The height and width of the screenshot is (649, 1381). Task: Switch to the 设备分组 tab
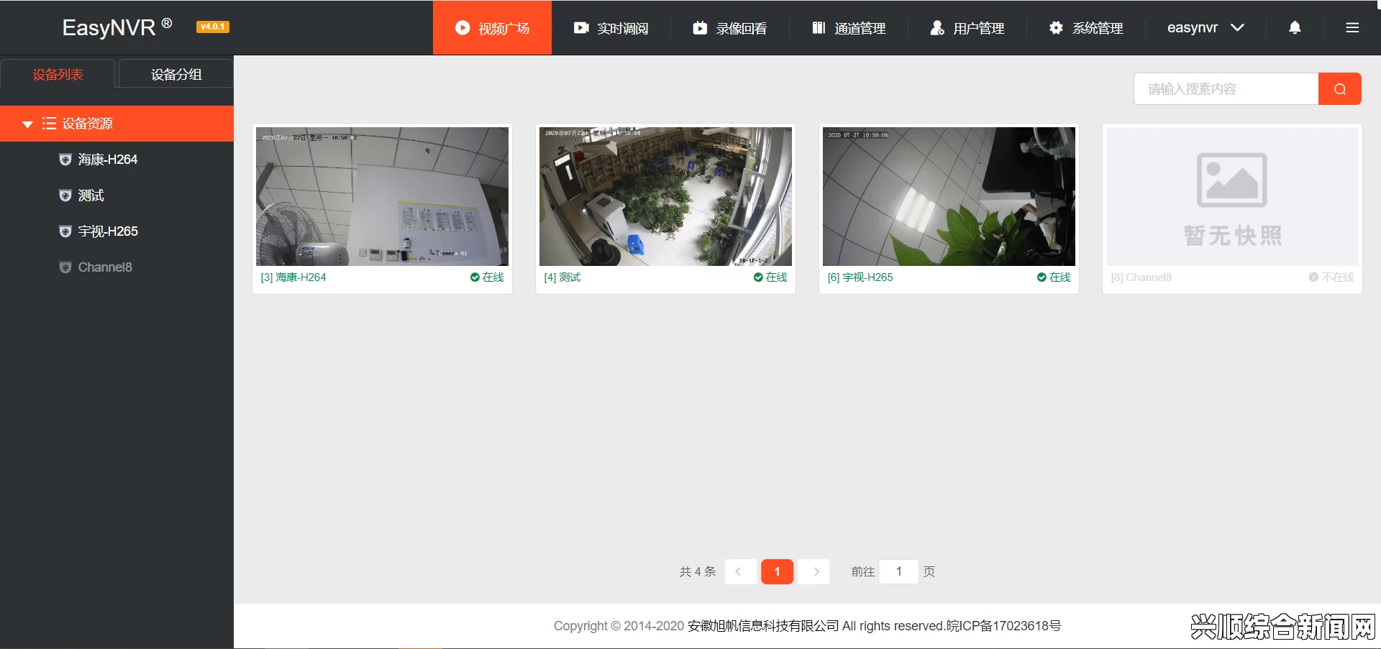click(x=176, y=74)
